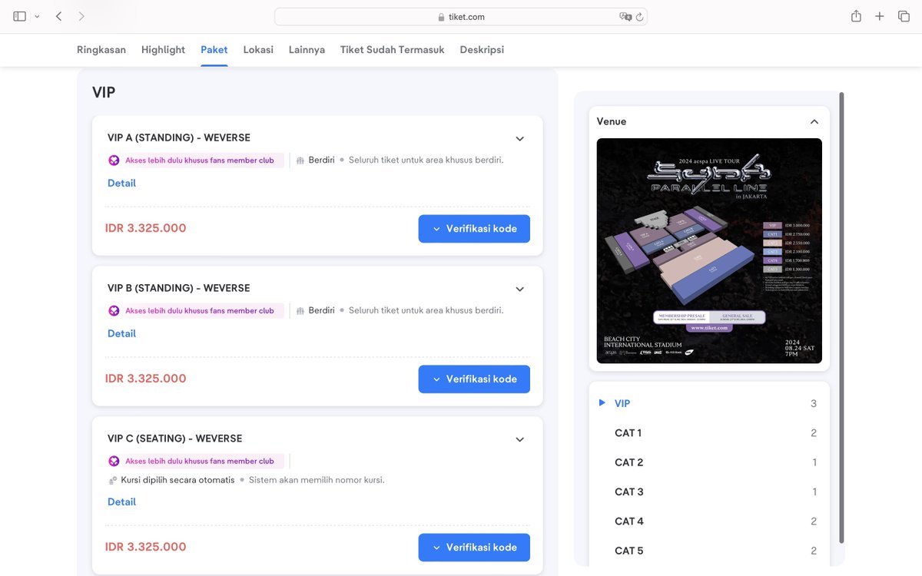Click the VIP section heading
Viewport: 922px width, 576px height.
pos(104,93)
